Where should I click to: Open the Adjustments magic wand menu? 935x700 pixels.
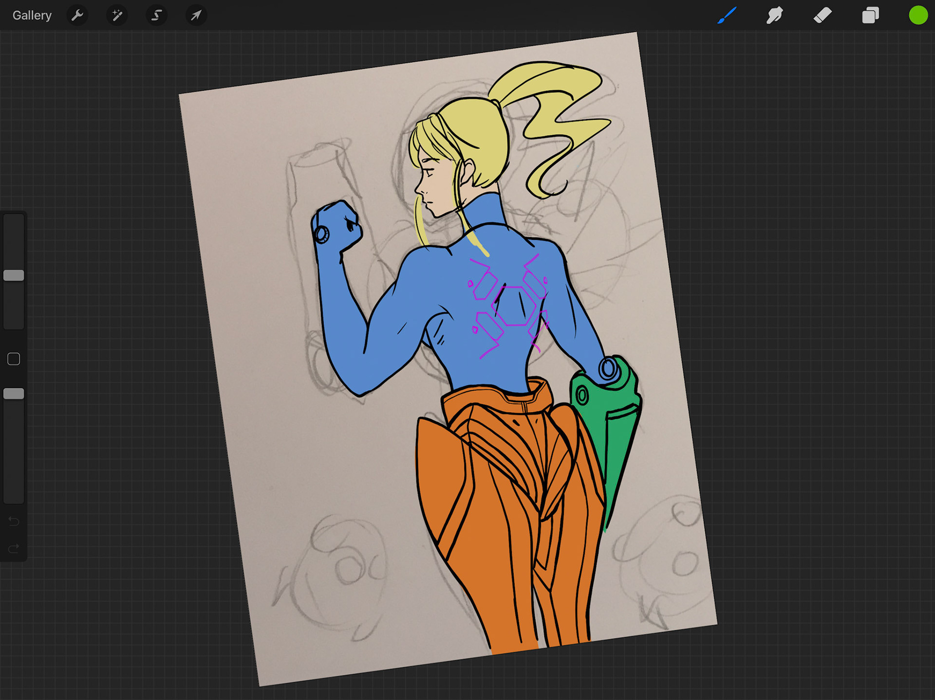[x=117, y=16]
